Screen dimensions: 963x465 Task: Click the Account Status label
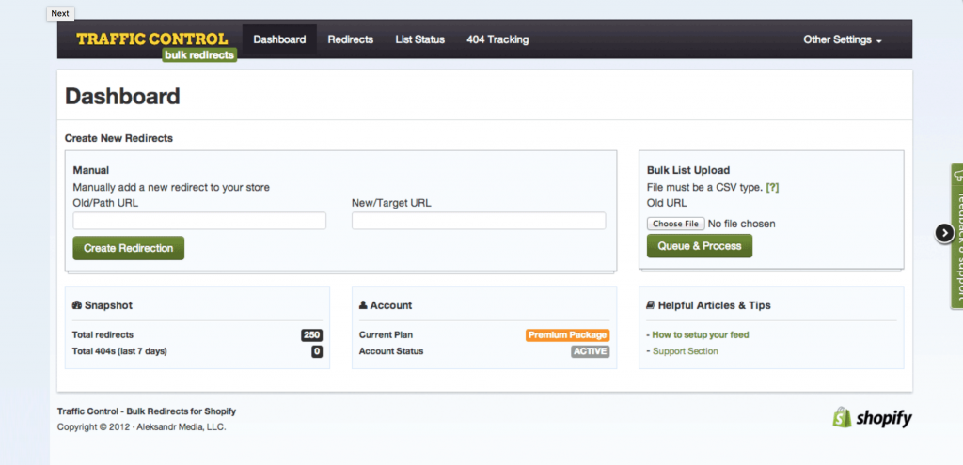pos(391,351)
